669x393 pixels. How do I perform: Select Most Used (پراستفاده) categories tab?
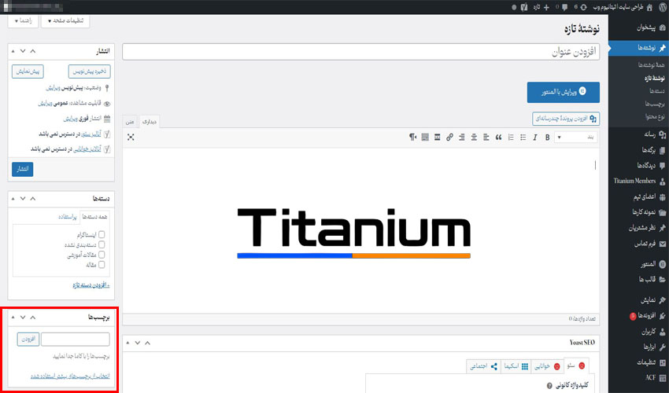coord(68,216)
